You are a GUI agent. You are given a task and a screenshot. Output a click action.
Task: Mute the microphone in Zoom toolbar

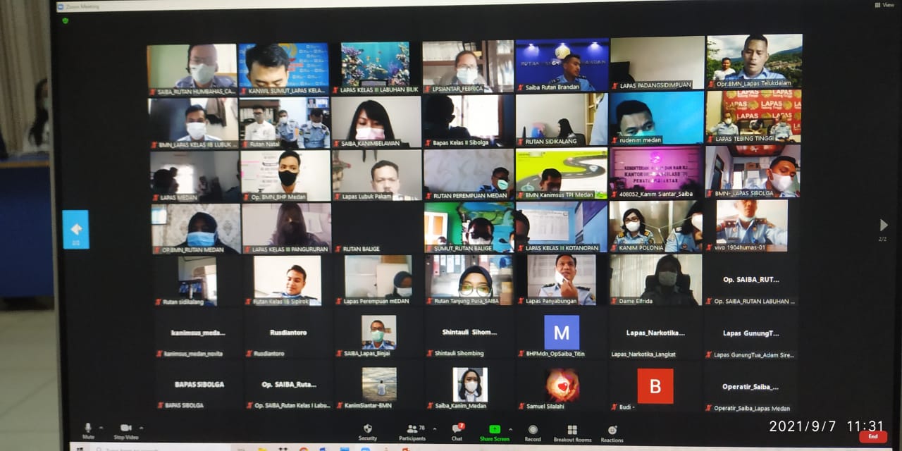point(88,429)
